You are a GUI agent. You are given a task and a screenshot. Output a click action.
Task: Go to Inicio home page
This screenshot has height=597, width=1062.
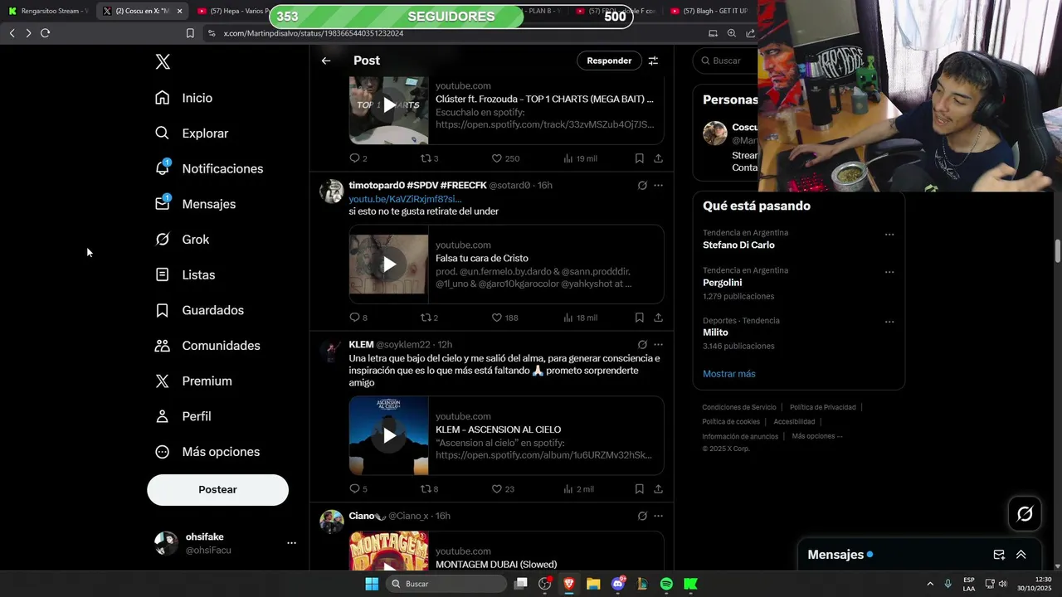pyautogui.click(x=183, y=98)
